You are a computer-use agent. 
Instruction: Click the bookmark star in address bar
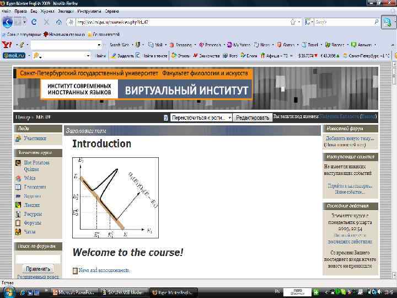pos(293,22)
